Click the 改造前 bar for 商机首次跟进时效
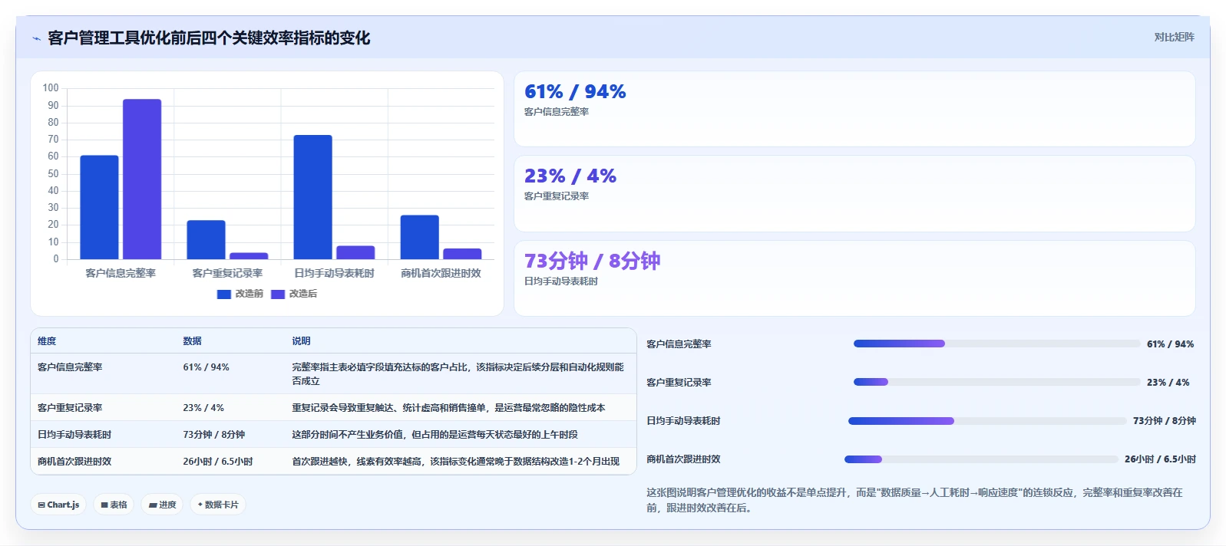The image size is (1226, 546). [x=419, y=237]
